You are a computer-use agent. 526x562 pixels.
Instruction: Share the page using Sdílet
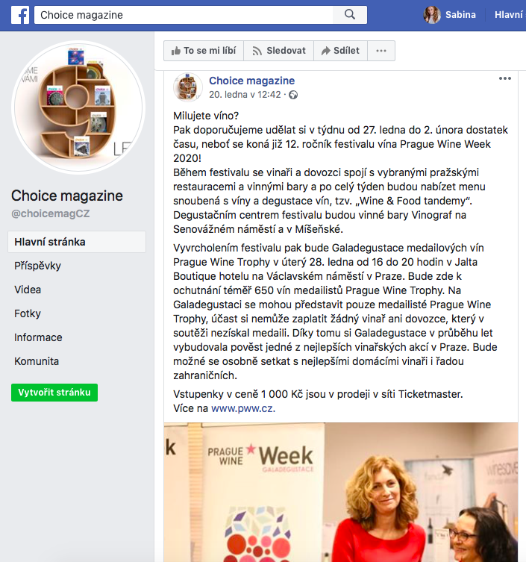[340, 51]
